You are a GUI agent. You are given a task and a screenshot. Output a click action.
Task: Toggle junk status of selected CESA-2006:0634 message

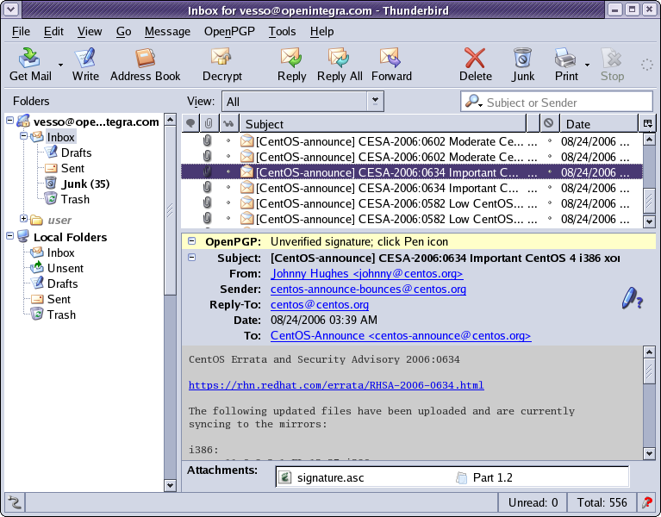[x=549, y=172]
